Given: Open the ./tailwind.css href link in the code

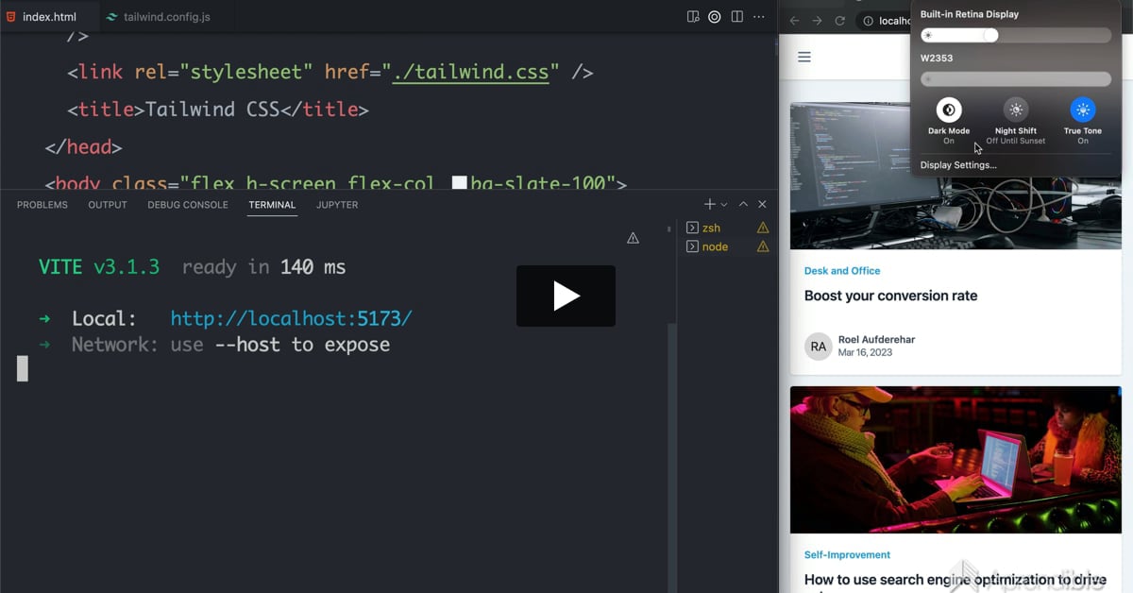Looking at the screenshot, I should [470, 72].
